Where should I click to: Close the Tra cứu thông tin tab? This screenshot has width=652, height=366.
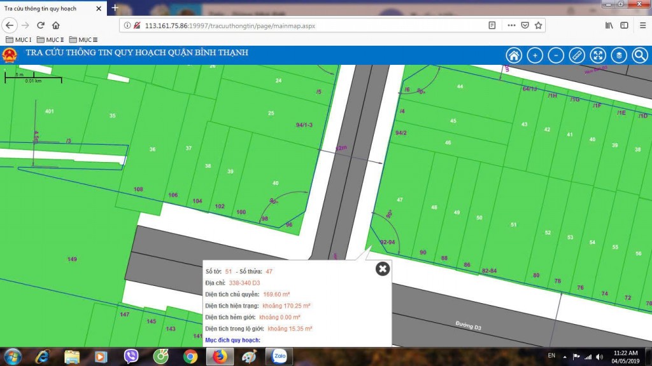[x=99, y=8]
